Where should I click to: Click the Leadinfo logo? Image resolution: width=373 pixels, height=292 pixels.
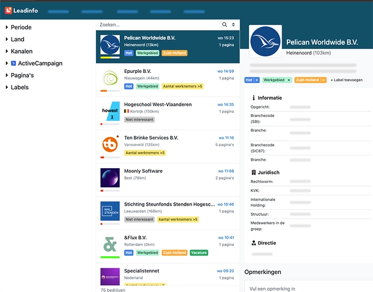[x=22, y=11]
